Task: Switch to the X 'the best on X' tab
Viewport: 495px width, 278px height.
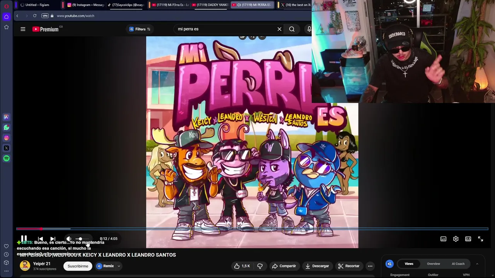Action: tap(296, 5)
